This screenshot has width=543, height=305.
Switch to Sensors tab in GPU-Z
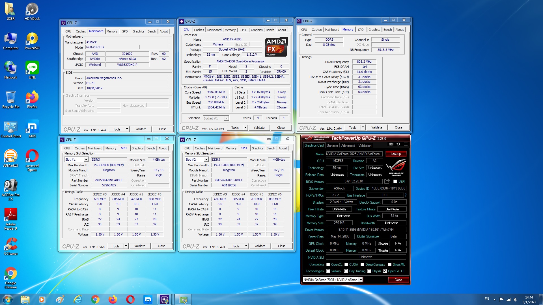pyautogui.click(x=332, y=146)
